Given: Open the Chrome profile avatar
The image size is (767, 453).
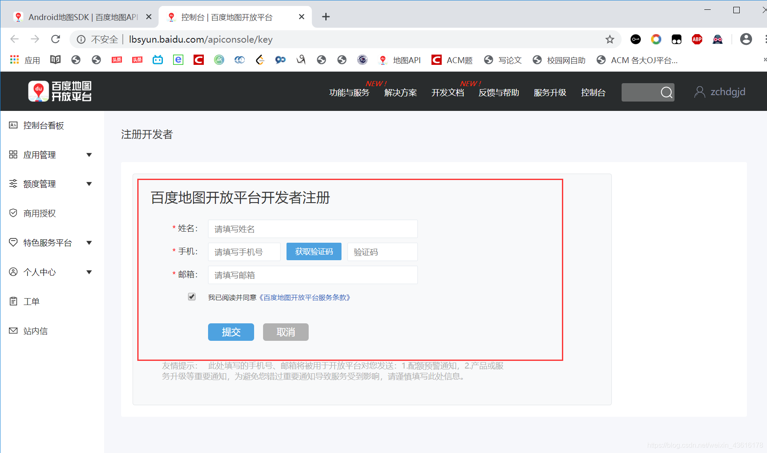Looking at the screenshot, I should click(x=746, y=39).
